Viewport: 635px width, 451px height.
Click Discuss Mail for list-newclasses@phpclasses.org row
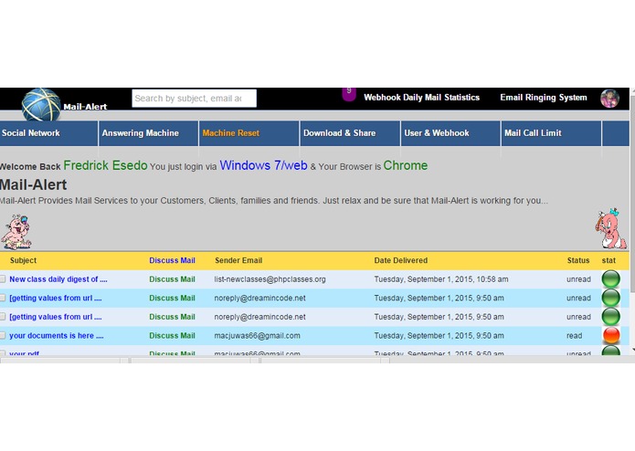pyautogui.click(x=172, y=279)
